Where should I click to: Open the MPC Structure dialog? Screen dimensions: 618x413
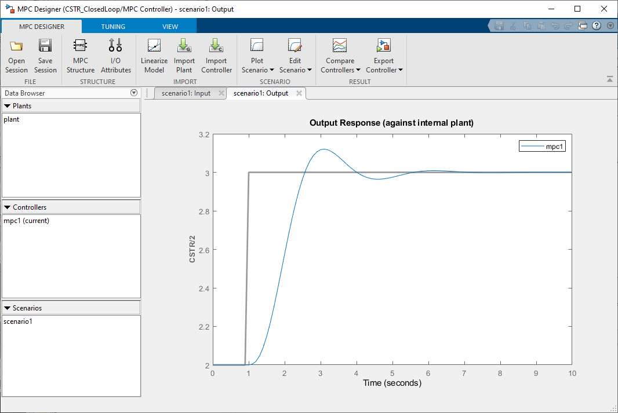click(x=81, y=56)
